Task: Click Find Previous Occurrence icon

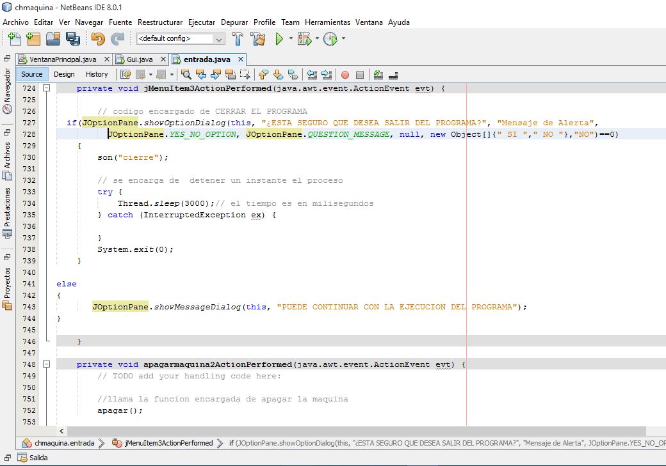Action: [x=200, y=75]
